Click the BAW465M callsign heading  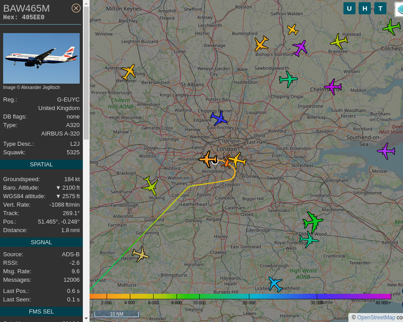click(26, 8)
